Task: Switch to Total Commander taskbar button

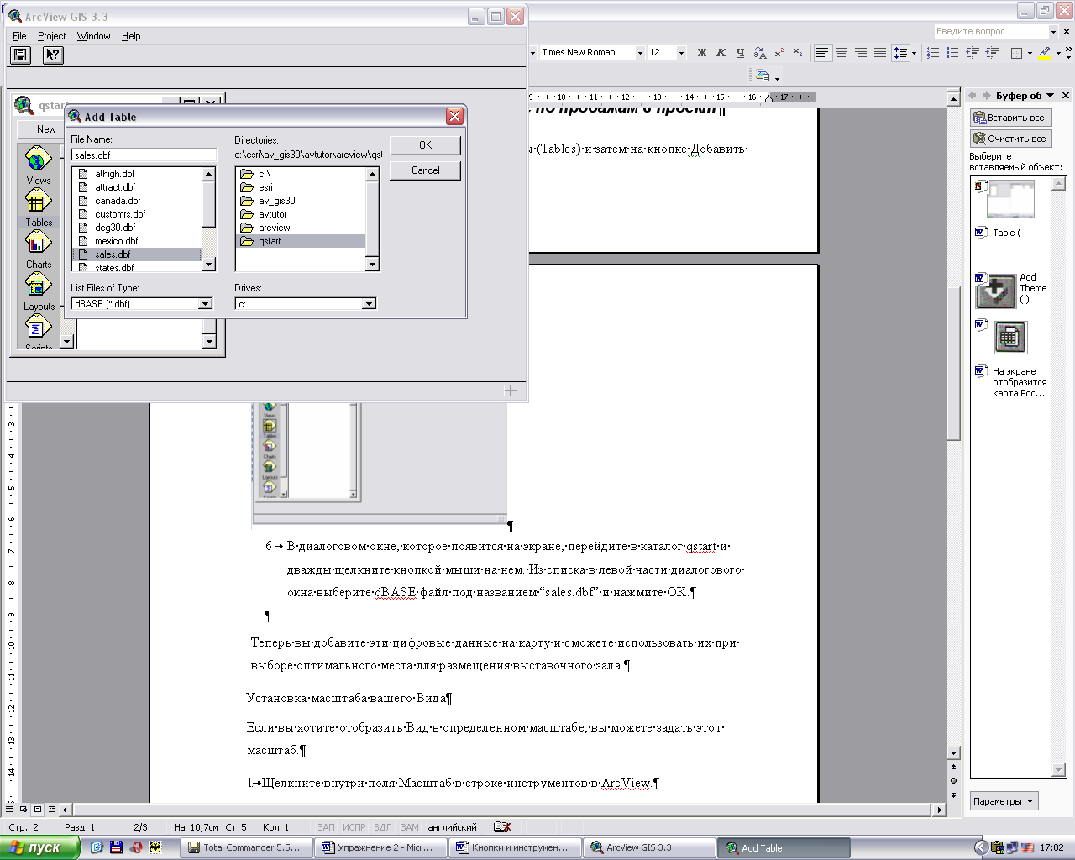Action: click(x=248, y=847)
